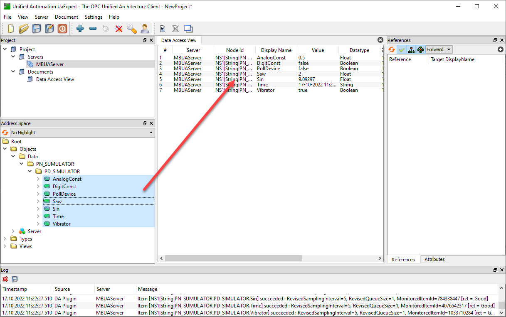Collapse the PN_SUMULATOR folder
Viewport: 506px width, 317px height.
[x=22, y=164]
